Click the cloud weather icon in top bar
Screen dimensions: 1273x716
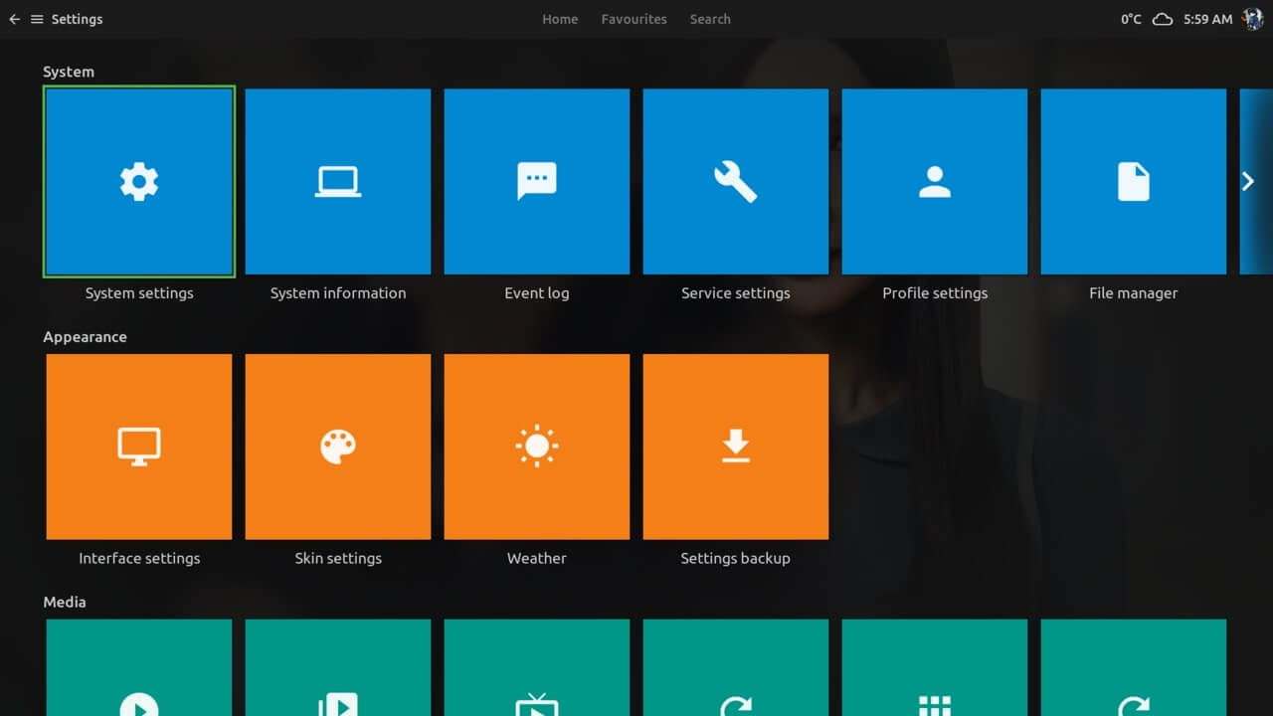(x=1162, y=19)
